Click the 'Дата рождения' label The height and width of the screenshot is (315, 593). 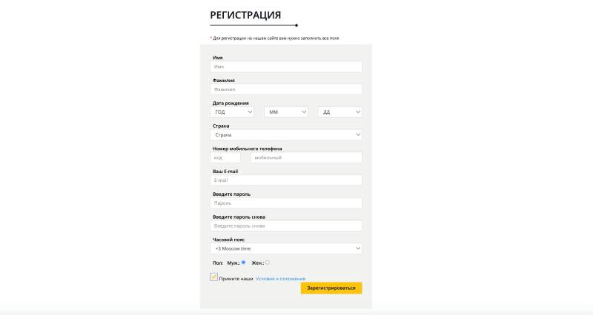click(x=231, y=103)
